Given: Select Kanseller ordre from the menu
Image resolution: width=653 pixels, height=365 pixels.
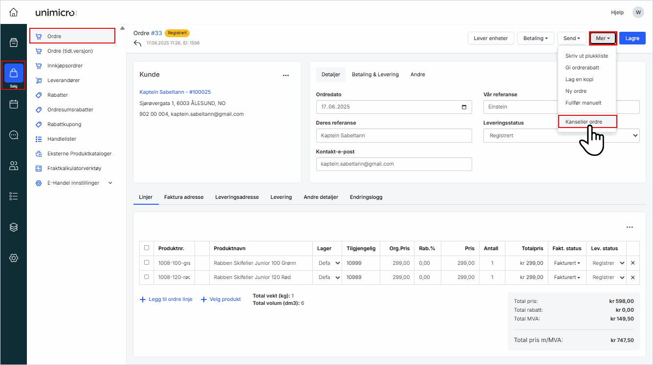Looking at the screenshot, I should coord(587,122).
